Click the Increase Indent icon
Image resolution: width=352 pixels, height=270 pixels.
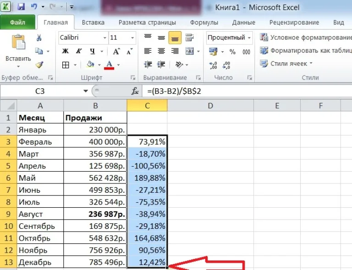(x=161, y=65)
